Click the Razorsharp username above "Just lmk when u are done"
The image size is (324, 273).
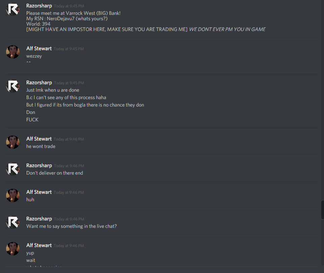coord(39,83)
